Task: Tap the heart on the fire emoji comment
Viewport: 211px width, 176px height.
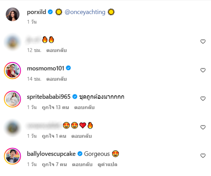Action: point(203,41)
